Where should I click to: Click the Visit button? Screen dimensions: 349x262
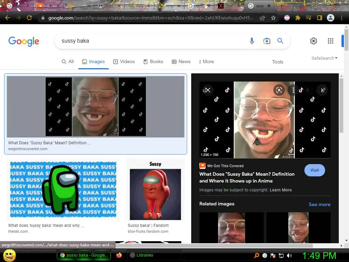click(x=315, y=170)
